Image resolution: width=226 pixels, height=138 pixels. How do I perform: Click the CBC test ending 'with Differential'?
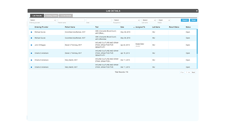106,38
